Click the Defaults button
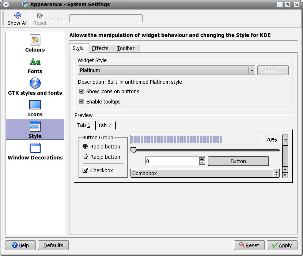The image size is (303, 256). tap(53, 245)
